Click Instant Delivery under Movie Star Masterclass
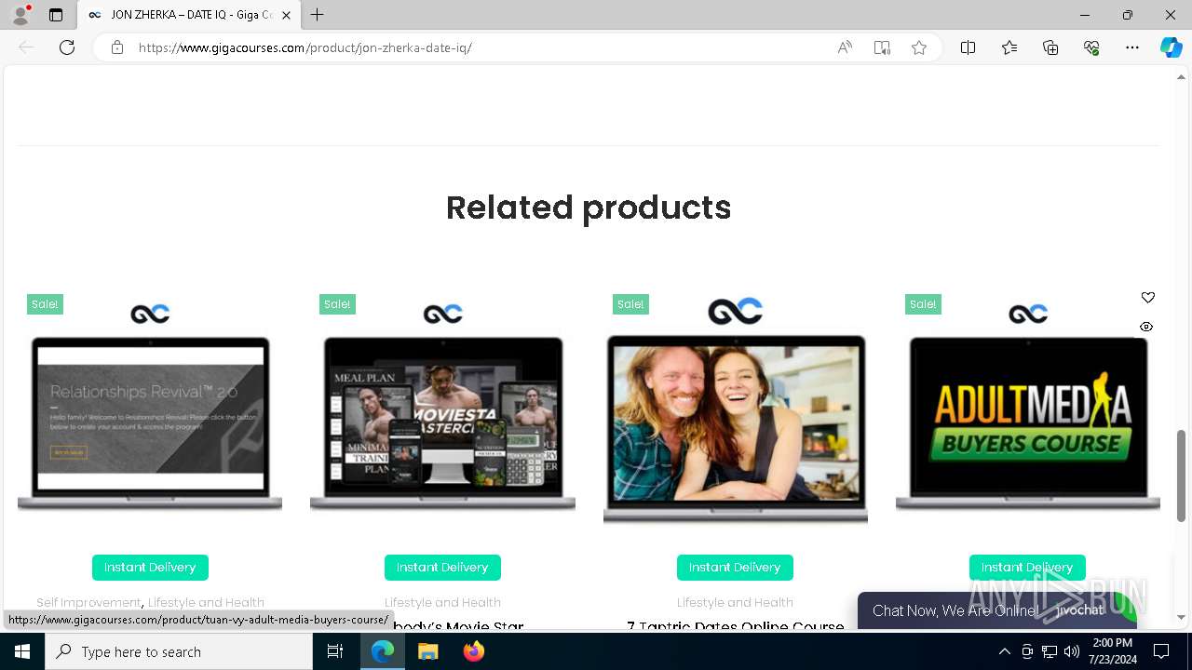The image size is (1192, 670). coord(442,567)
